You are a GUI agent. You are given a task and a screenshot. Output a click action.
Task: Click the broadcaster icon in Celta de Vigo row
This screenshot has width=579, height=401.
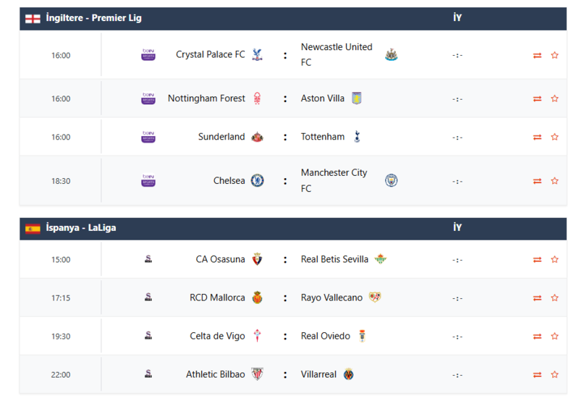pos(148,336)
